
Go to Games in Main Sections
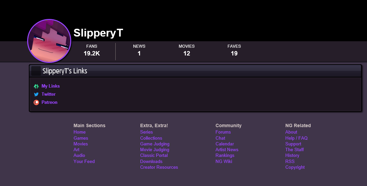pos(81,138)
